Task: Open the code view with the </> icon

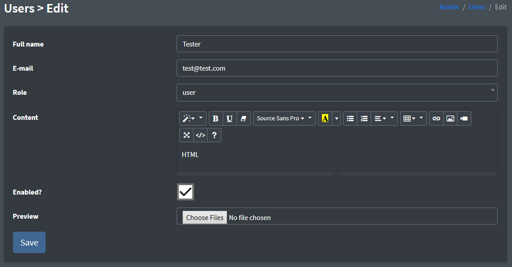Action: [200, 135]
